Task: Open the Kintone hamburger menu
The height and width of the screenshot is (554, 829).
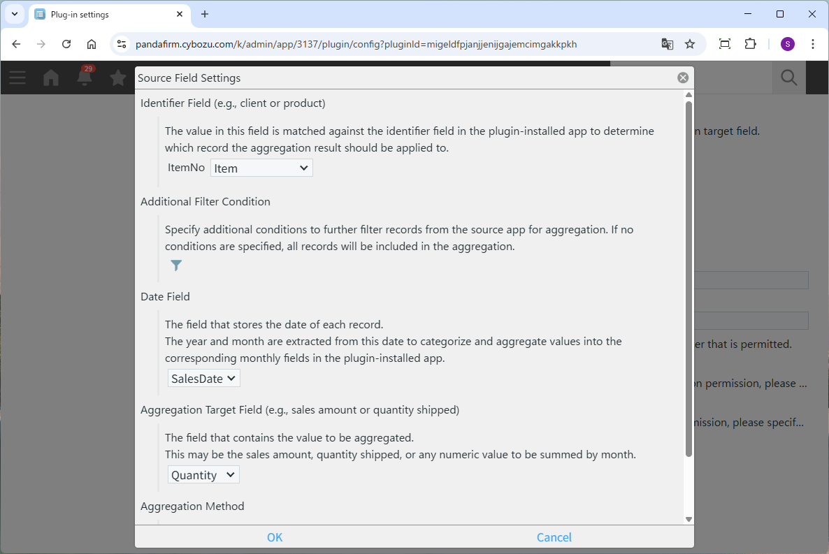Action: tap(17, 78)
